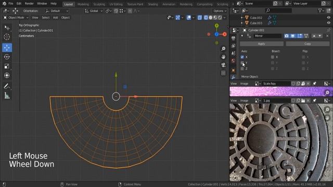Viewport: 333px width, 187px height.
Task: Collapse the Mirror modifier panel
Action: point(242,36)
